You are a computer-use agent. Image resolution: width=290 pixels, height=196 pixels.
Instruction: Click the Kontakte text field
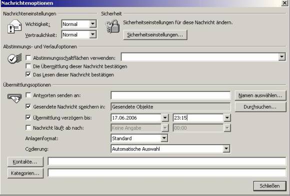click(x=167, y=162)
